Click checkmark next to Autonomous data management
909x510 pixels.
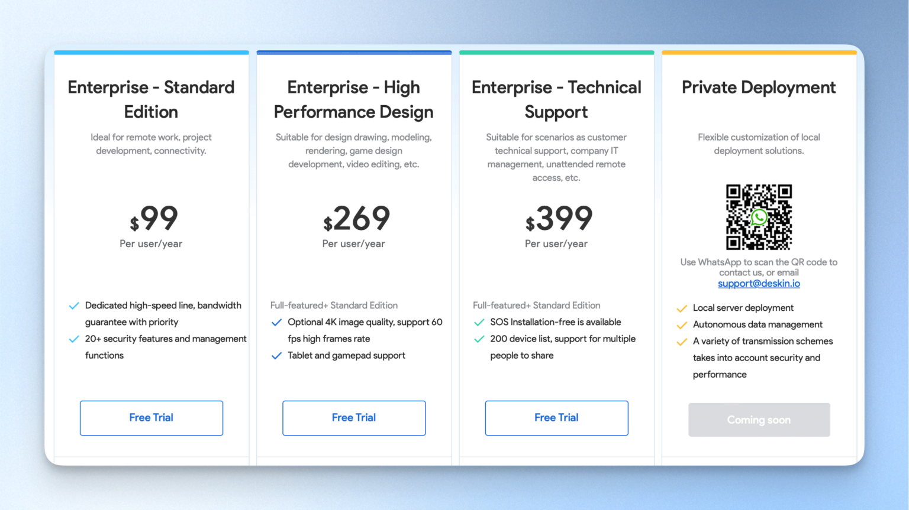click(682, 325)
